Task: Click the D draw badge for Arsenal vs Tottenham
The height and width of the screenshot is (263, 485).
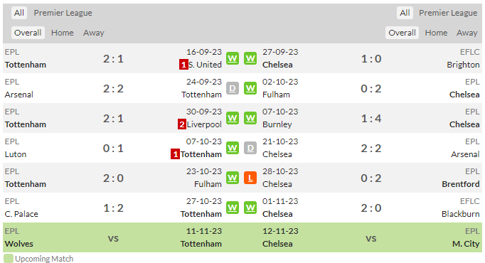Action: 233,88
